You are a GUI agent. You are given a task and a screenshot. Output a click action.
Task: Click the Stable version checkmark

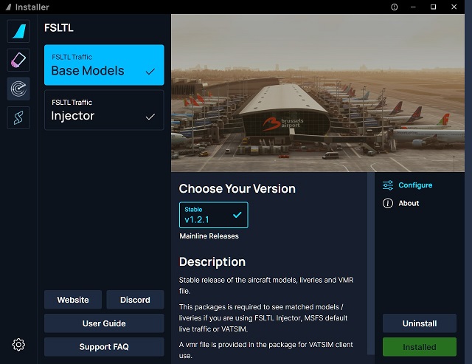[237, 215]
